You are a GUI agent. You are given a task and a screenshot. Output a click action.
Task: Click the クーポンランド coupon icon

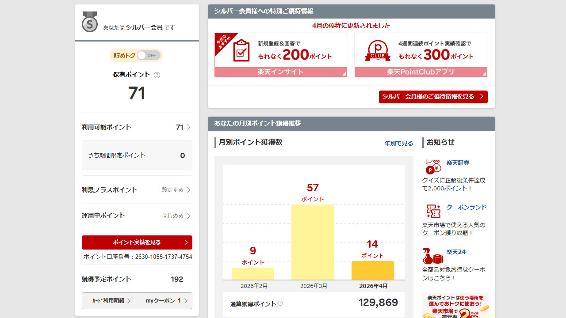coord(433,211)
